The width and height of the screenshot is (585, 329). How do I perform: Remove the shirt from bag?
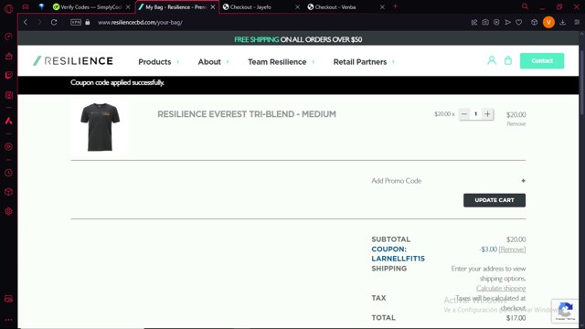click(516, 124)
